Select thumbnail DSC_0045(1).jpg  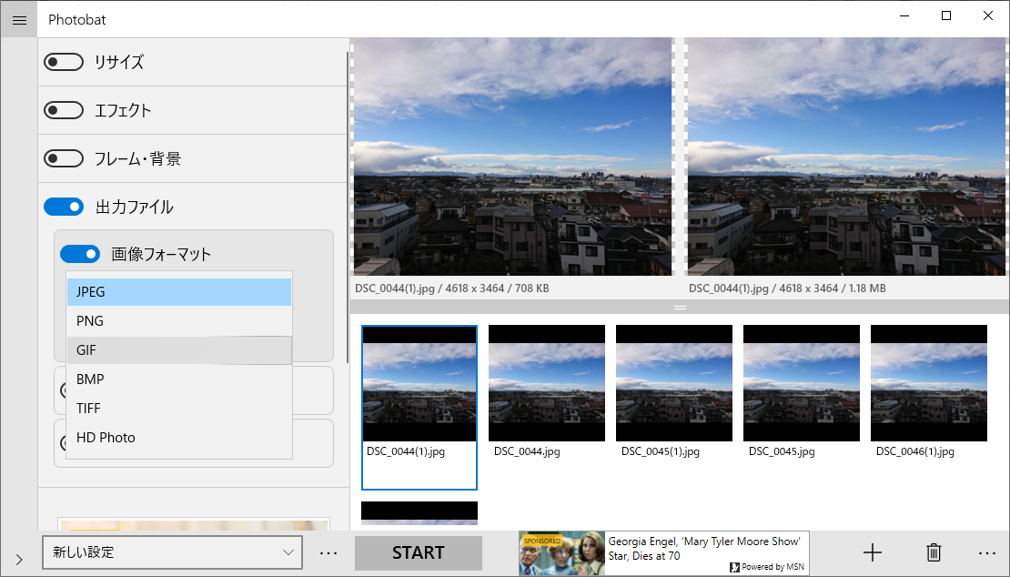pos(673,391)
